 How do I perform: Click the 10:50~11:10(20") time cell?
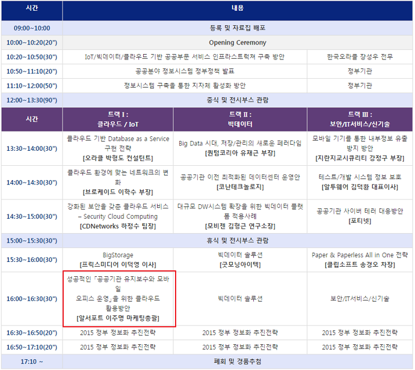(32, 71)
